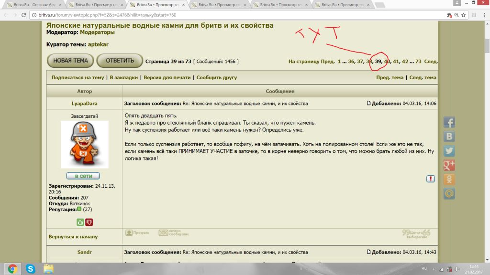Open the Версия для печати link
The image size is (490, 275).
[x=167, y=77]
